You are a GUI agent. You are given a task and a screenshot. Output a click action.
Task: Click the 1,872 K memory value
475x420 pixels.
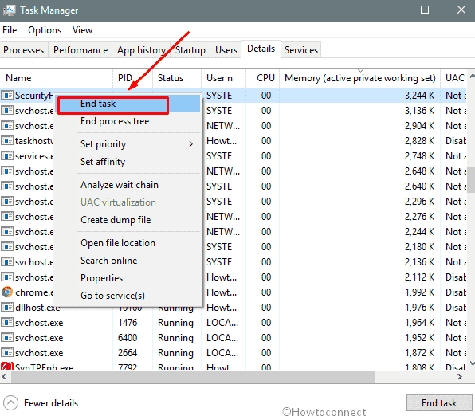(x=419, y=353)
